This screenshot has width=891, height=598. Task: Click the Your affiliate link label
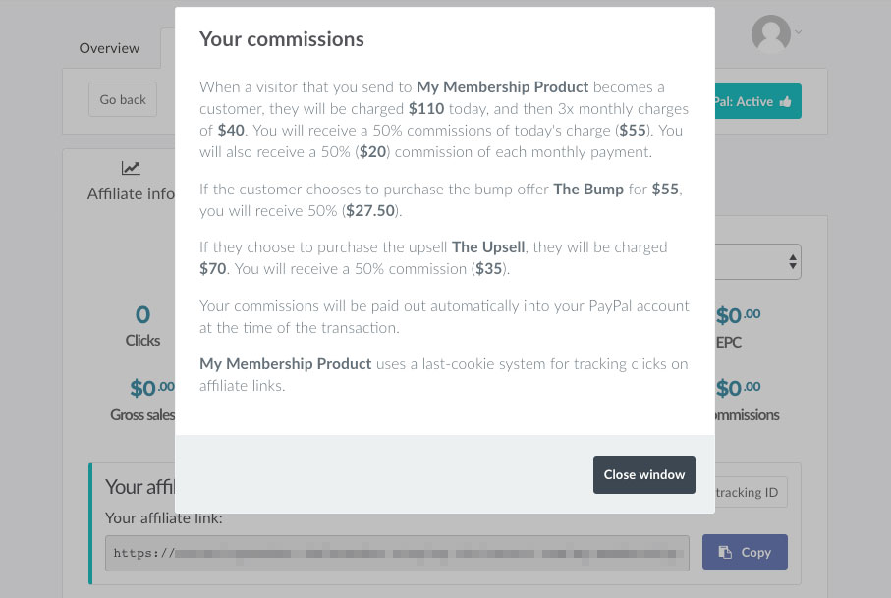(x=164, y=517)
